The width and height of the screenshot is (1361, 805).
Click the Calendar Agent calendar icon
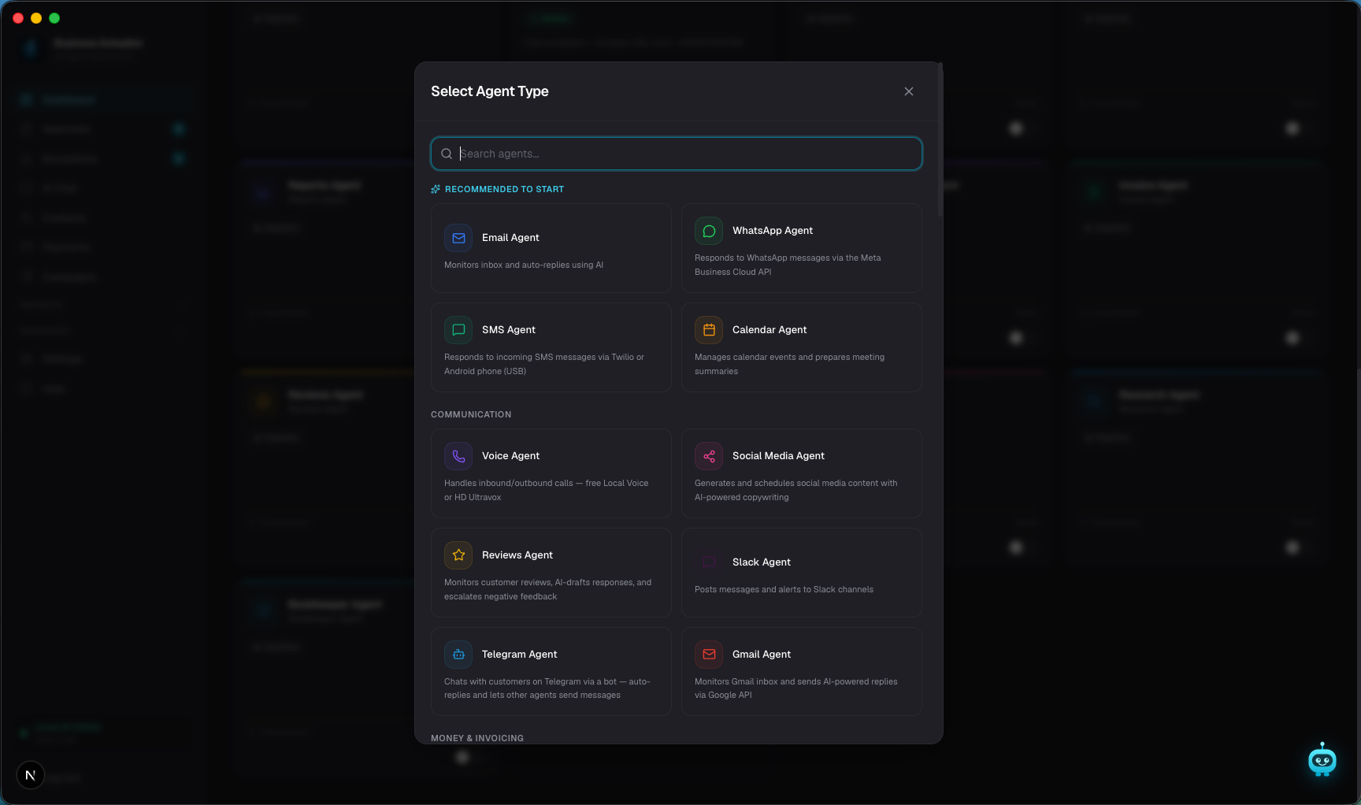coord(709,330)
